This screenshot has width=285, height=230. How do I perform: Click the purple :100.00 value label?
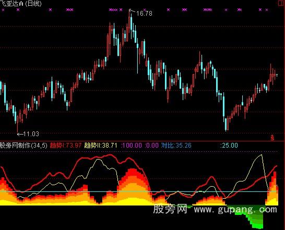click(132, 146)
